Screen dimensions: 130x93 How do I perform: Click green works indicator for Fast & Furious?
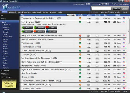coord(80,22)
